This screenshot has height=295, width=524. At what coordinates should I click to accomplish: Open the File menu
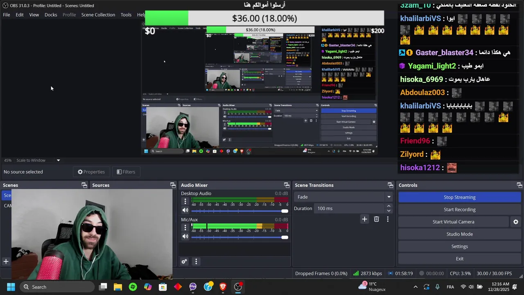coord(7,15)
